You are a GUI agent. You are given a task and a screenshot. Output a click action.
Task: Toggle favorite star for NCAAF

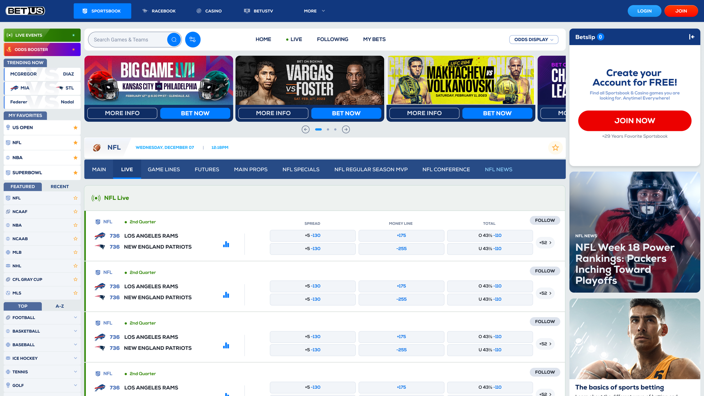point(75,212)
